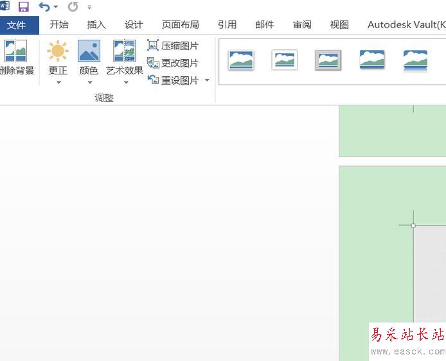Click the 压缩图片 compress icon

point(153,45)
